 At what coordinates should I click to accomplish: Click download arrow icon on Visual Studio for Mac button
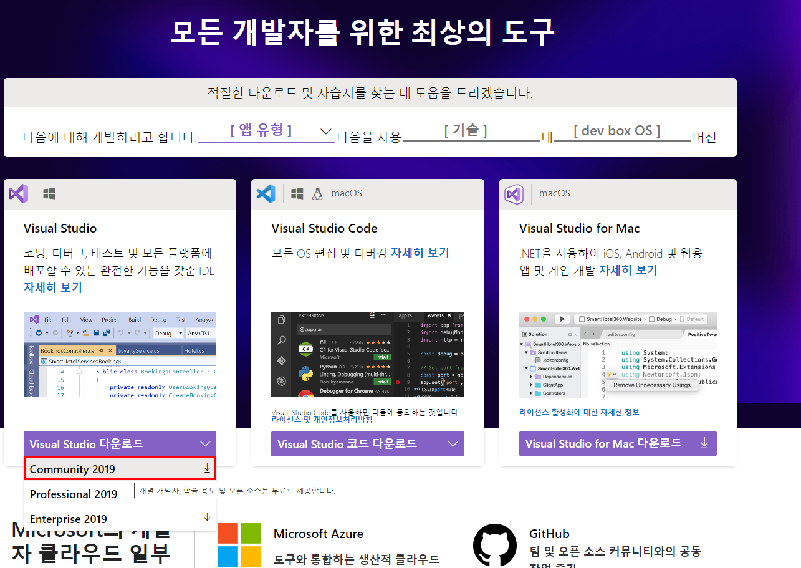click(704, 443)
